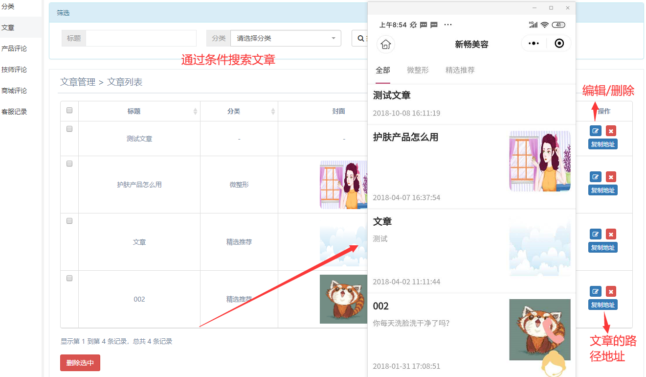The height and width of the screenshot is (377, 646).
Task: Click the cloud cover image in the 文章 table row
Action: point(344,242)
